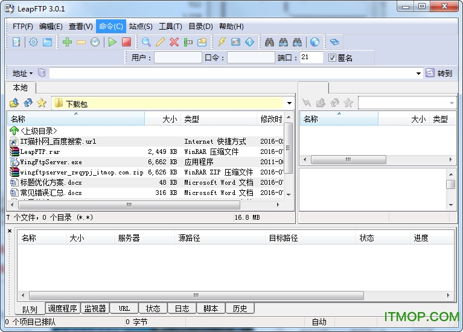Screen dimensions: 463x332
Task: Click the blue calendar window toolbar icon
Action: coord(47,42)
